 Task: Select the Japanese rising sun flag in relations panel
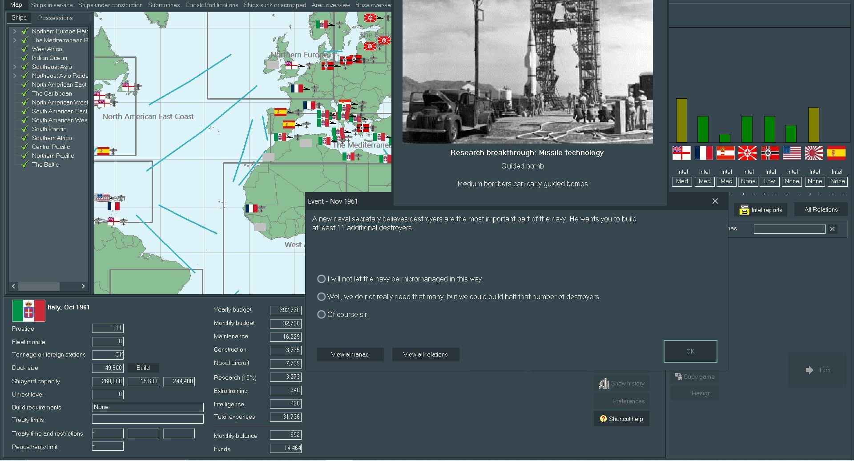tap(814, 153)
